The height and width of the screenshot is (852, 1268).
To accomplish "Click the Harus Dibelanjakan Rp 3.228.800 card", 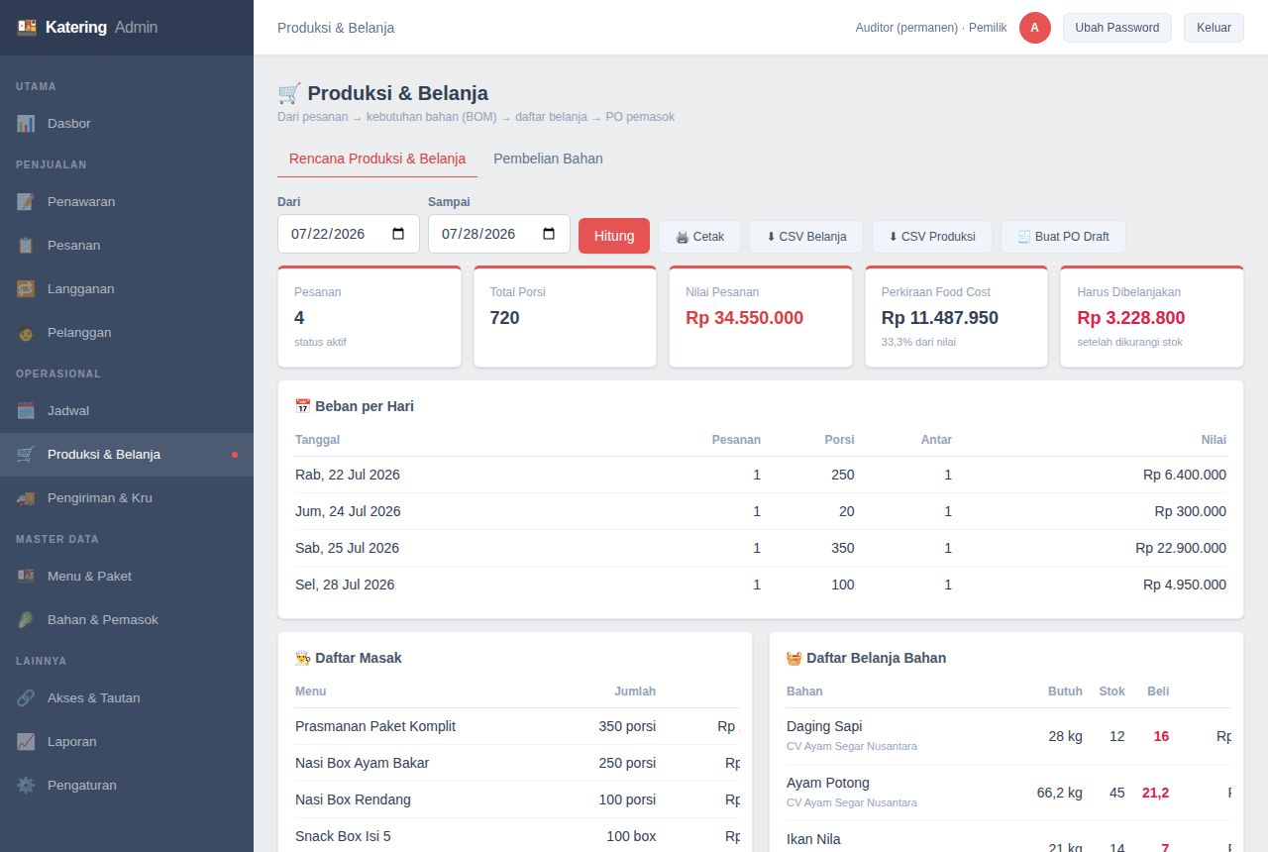I will (x=1152, y=317).
